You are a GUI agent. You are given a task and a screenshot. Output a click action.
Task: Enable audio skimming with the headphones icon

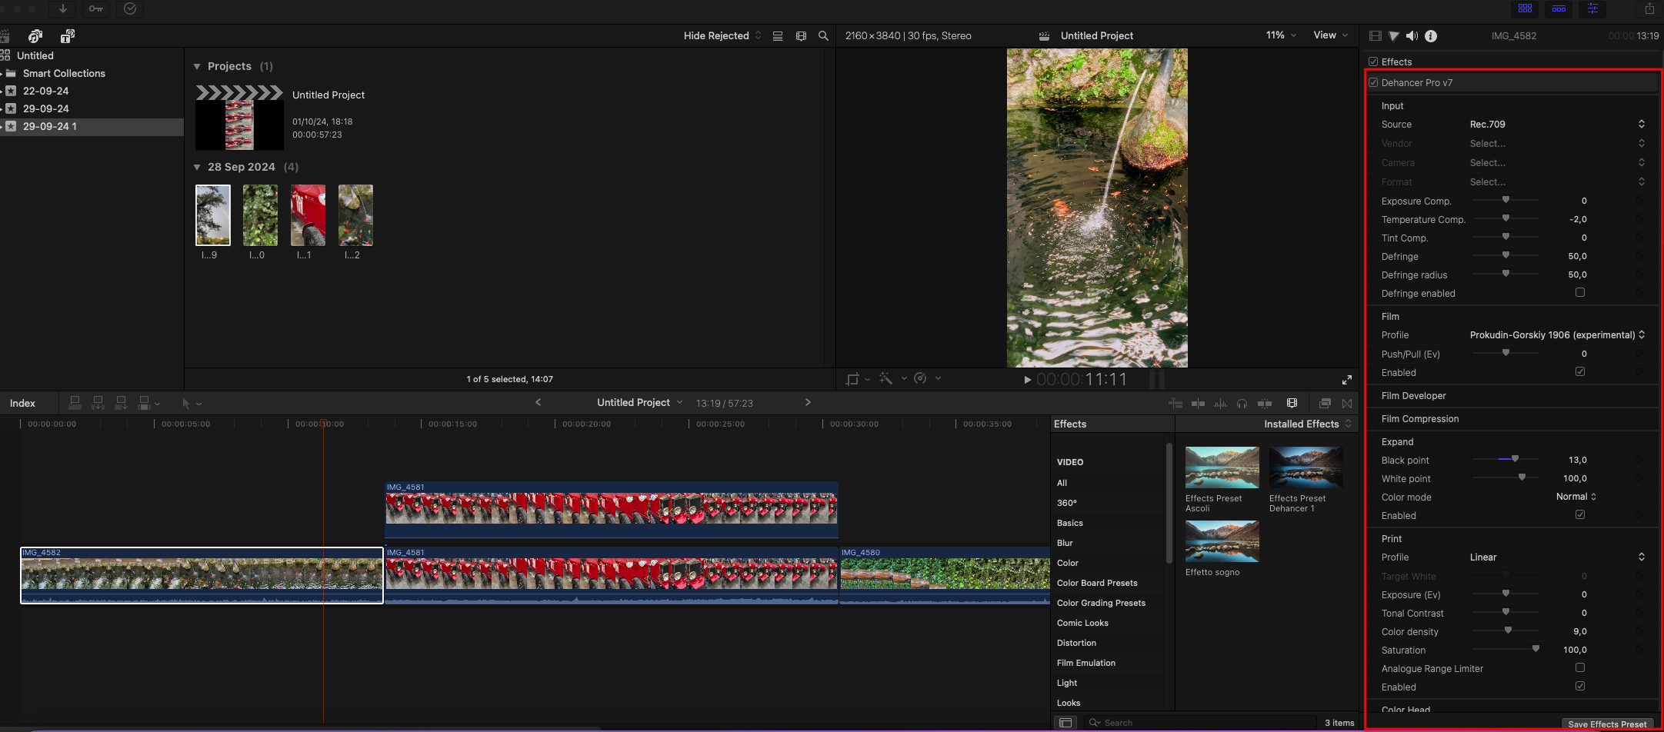tap(1242, 403)
